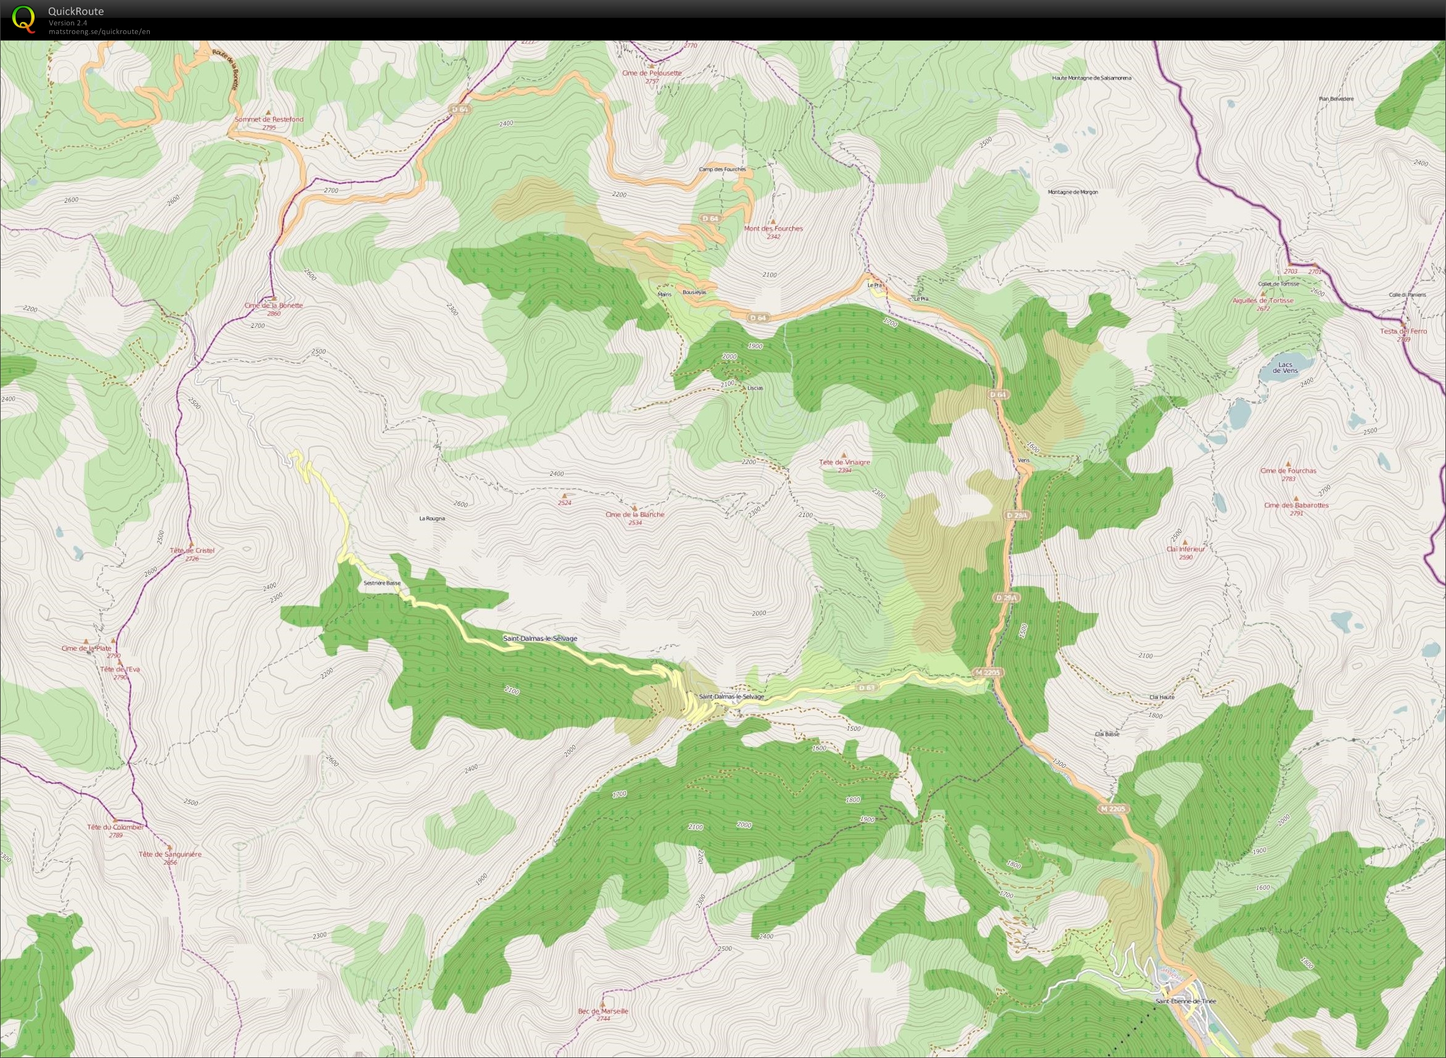
Task: Click the Clai Haute place label
Action: pos(1162,697)
